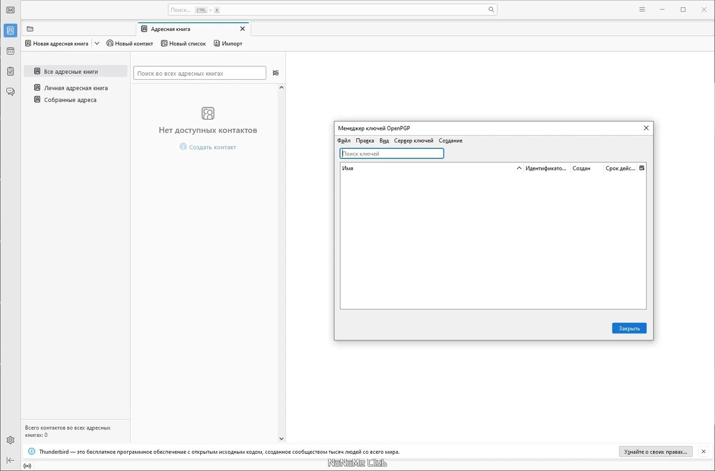Click the large contacts placeholder icon
This screenshot has width=715, height=471.
point(208,113)
